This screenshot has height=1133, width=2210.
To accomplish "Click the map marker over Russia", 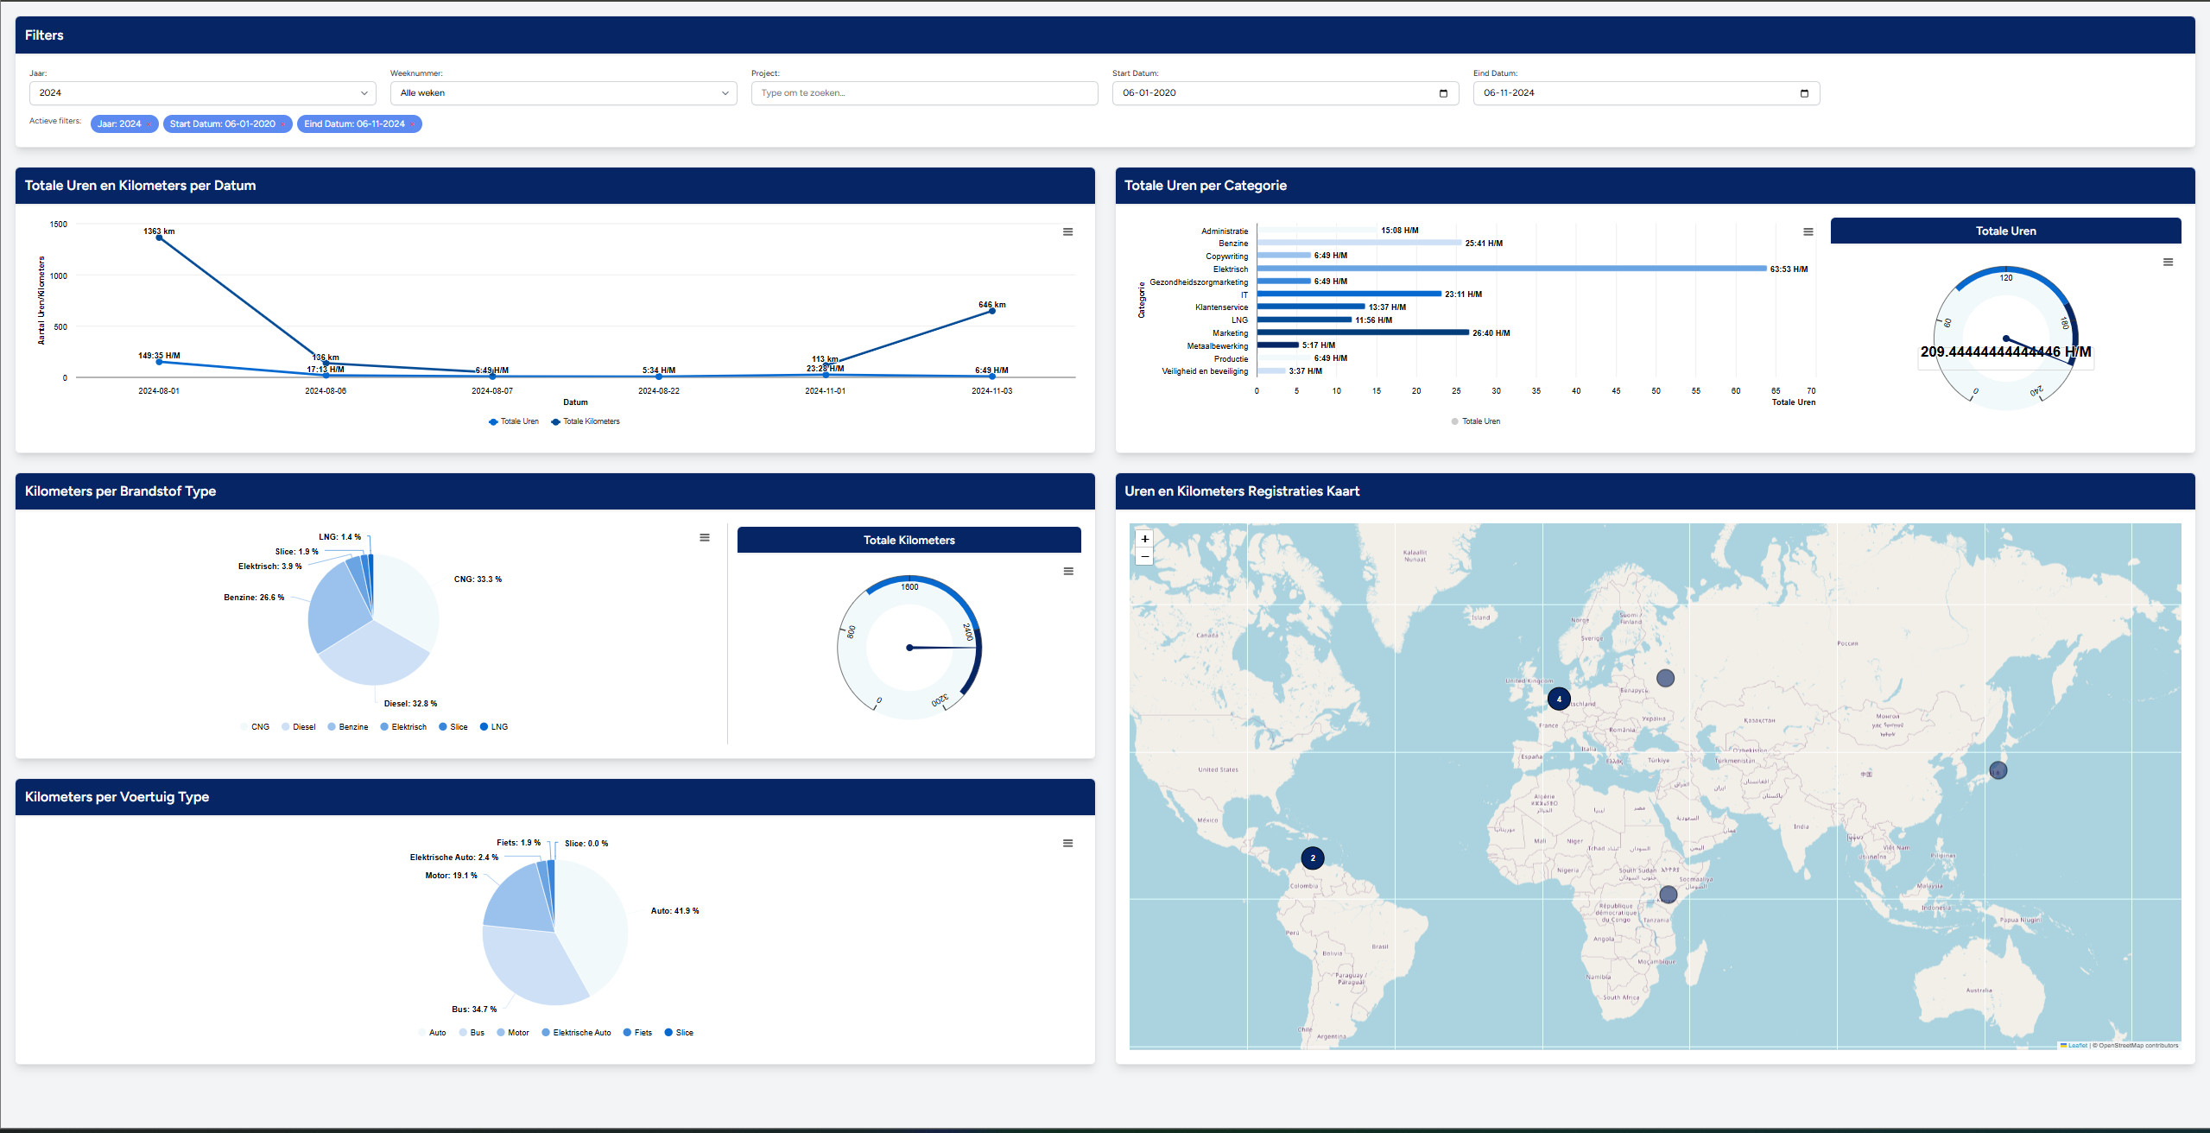I will click(x=1665, y=678).
